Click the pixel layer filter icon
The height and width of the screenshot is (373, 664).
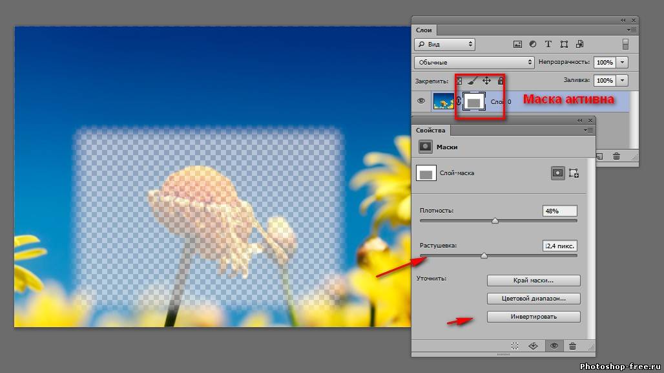click(x=517, y=45)
